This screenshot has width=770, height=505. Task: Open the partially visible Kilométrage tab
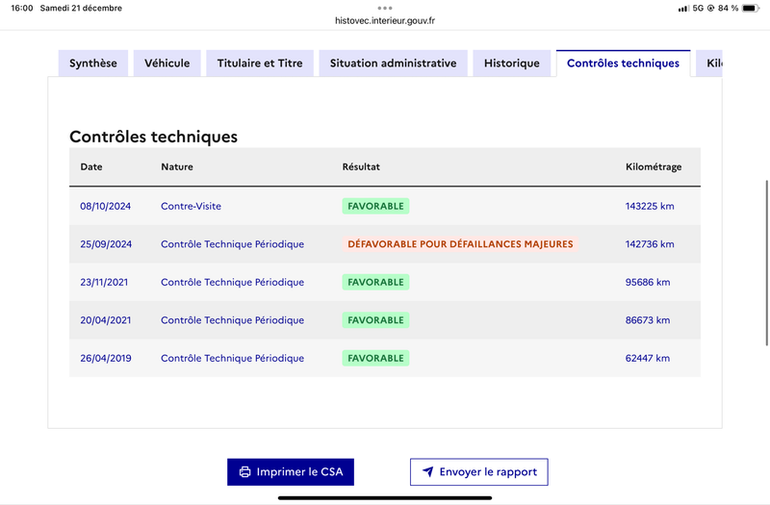point(709,63)
